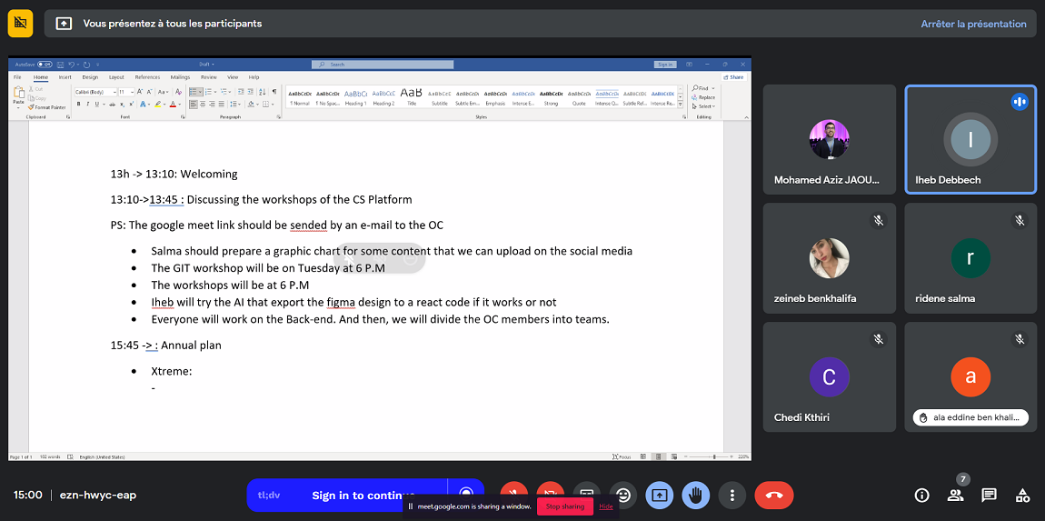Click the Center alignment icon
The height and width of the screenshot is (521, 1045).
203,104
